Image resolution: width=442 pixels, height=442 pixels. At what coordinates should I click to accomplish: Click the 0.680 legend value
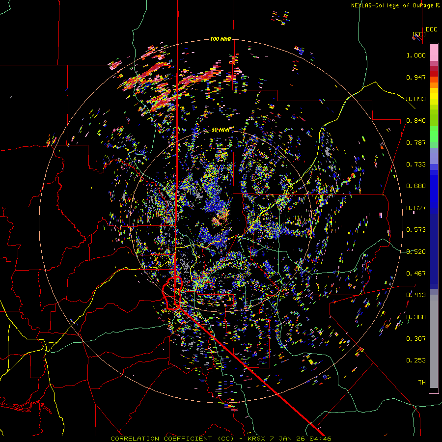point(416,186)
